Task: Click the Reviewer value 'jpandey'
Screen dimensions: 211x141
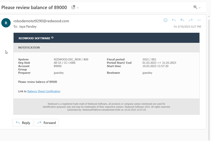Action: tap(147, 73)
